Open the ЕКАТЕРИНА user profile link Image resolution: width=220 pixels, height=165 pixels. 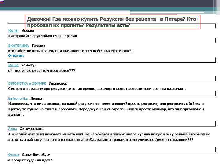(x=19, y=46)
